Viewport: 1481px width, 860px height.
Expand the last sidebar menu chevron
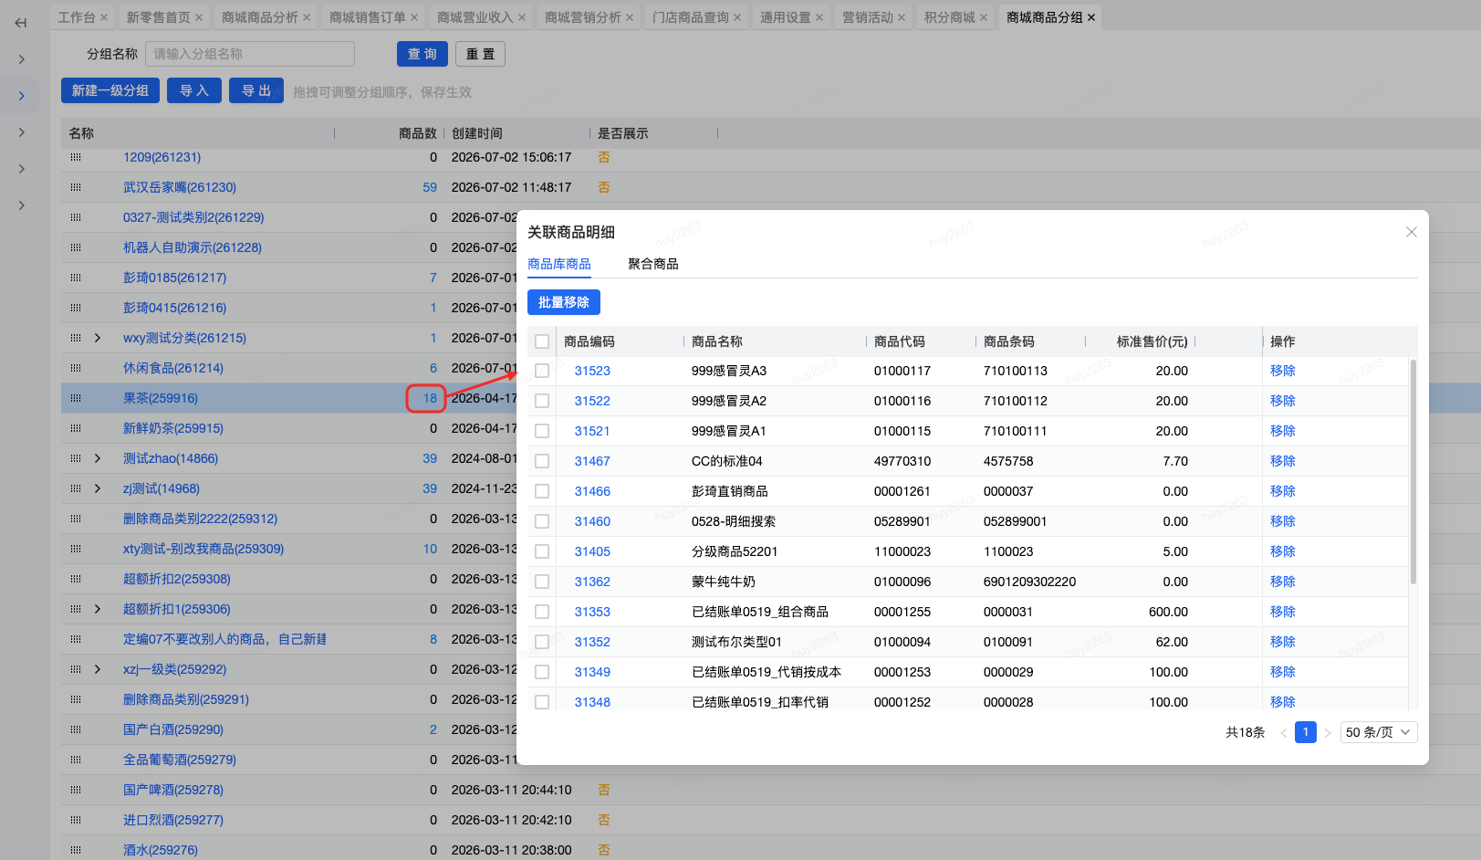21,205
